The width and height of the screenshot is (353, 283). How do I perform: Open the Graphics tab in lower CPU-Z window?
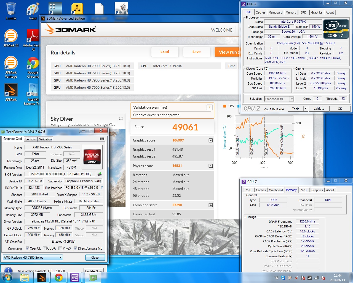point(317,190)
